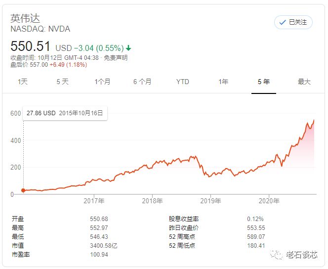Image resolution: width=328 pixels, height=269 pixels.
Task: Click the 最高 value 552.97
Action: pos(99,228)
